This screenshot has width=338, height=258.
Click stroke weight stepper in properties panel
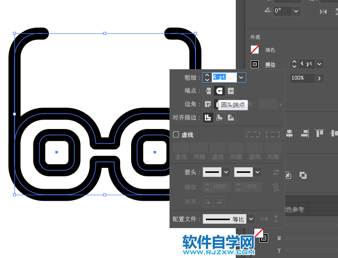point(294,64)
